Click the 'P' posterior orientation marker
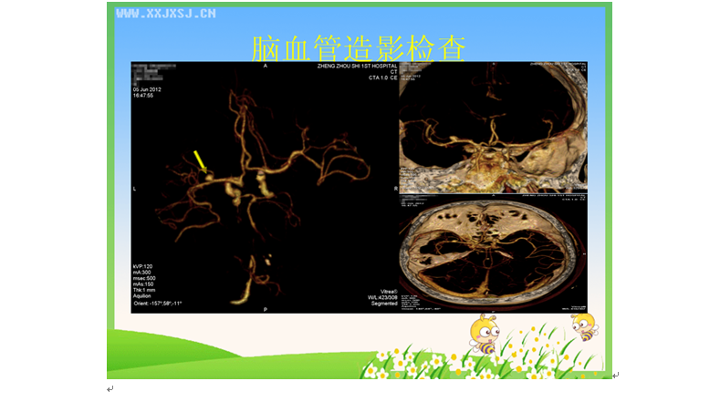The image size is (720, 402). tap(265, 310)
